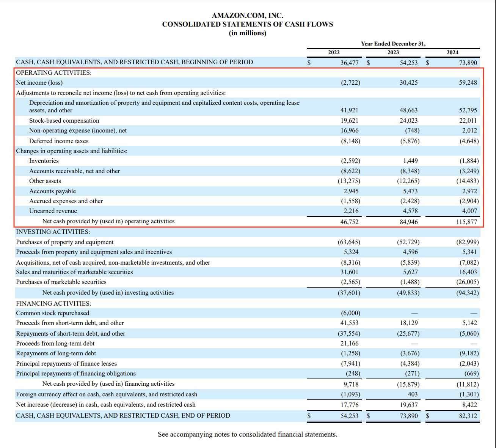The height and width of the screenshot is (448, 496).
Task: Click the 'OPERATING ACTIVITIES:' section label
Action: (54, 73)
